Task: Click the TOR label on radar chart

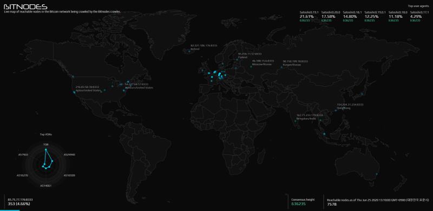Action: [x=46, y=144]
